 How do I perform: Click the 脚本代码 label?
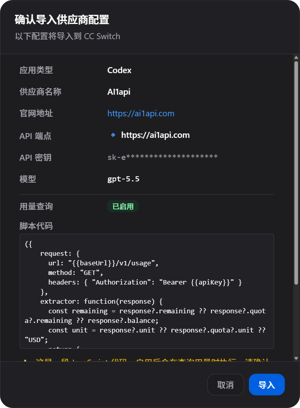[x=36, y=226]
